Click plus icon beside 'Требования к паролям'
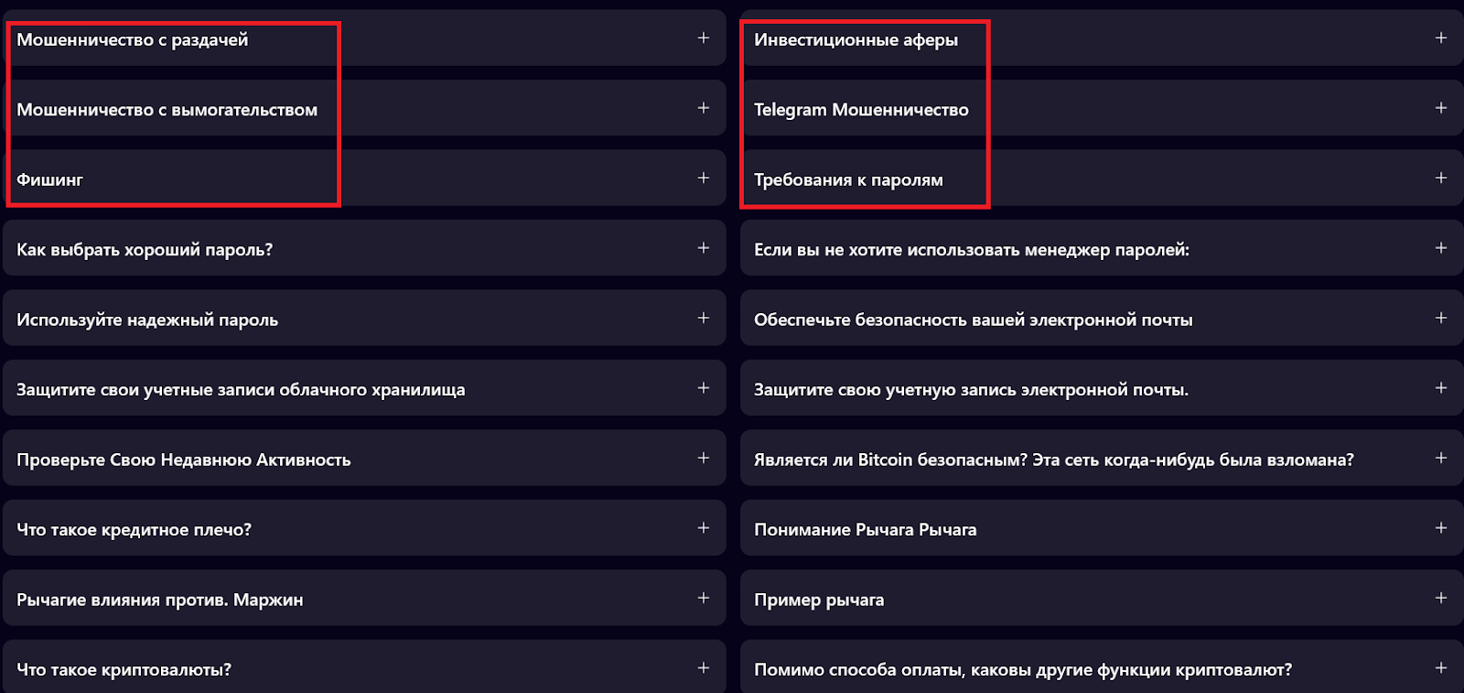The height and width of the screenshot is (693, 1464). [1440, 179]
